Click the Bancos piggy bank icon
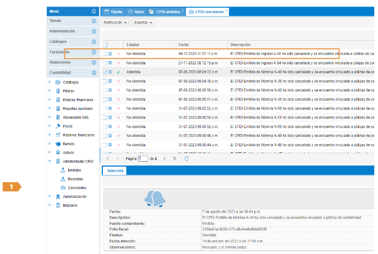 pos(58,143)
